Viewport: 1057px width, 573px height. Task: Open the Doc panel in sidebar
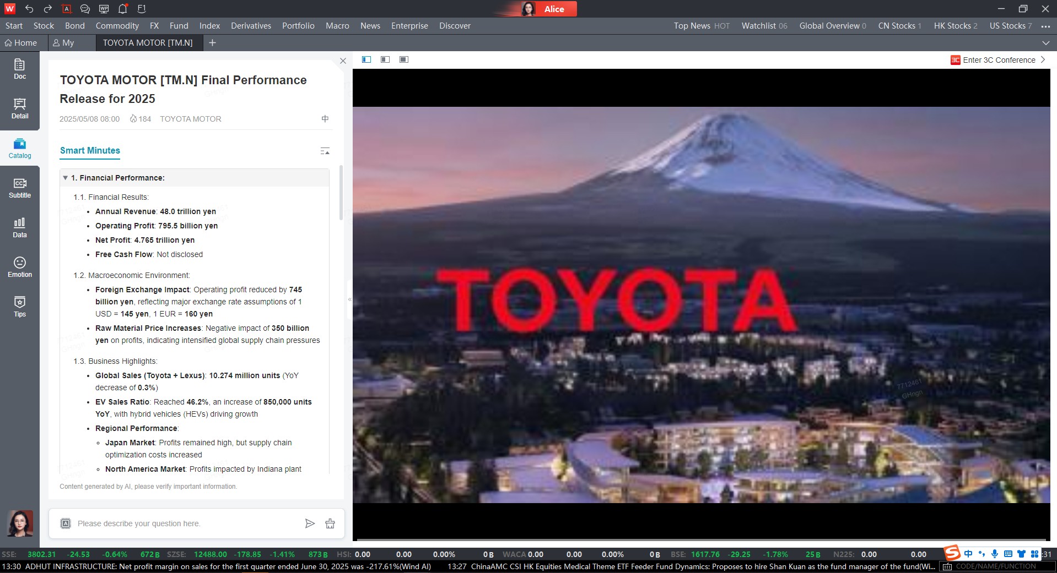(20, 69)
